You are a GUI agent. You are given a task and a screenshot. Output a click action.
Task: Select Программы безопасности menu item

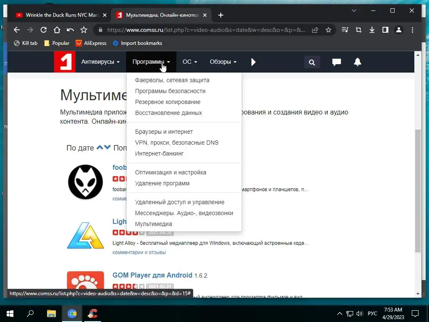click(170, 91)
